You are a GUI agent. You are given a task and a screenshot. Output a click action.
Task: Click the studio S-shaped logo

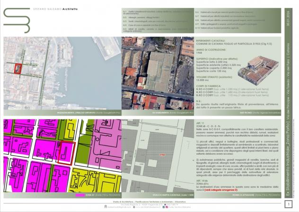pos(17,20)
